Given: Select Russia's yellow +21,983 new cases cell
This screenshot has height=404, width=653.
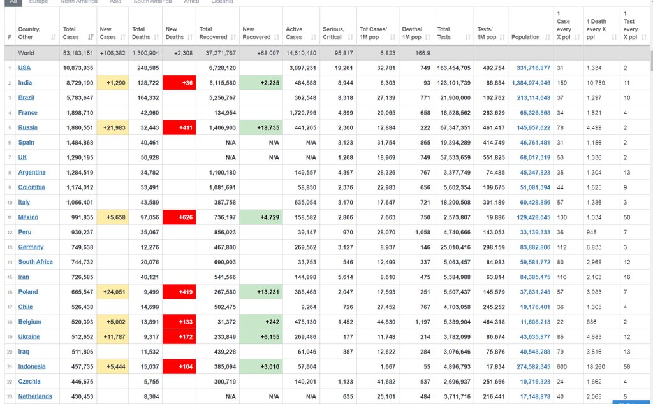Looking at the screenshot, I should coord(112,127).
